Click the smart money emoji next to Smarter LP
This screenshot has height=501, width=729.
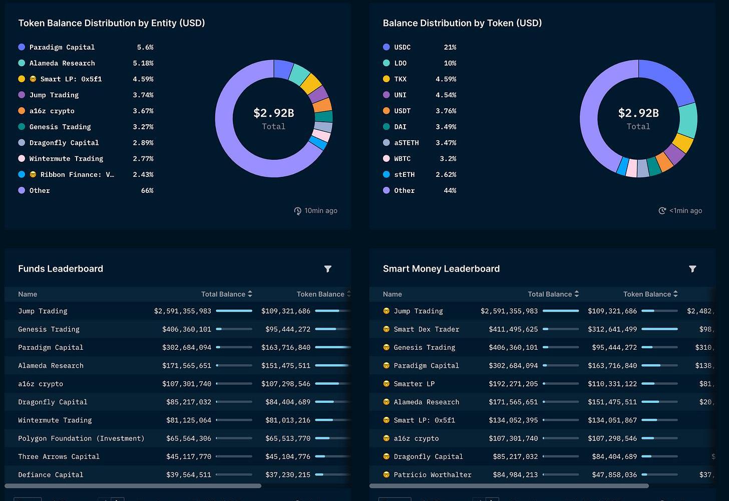point(386,384)
